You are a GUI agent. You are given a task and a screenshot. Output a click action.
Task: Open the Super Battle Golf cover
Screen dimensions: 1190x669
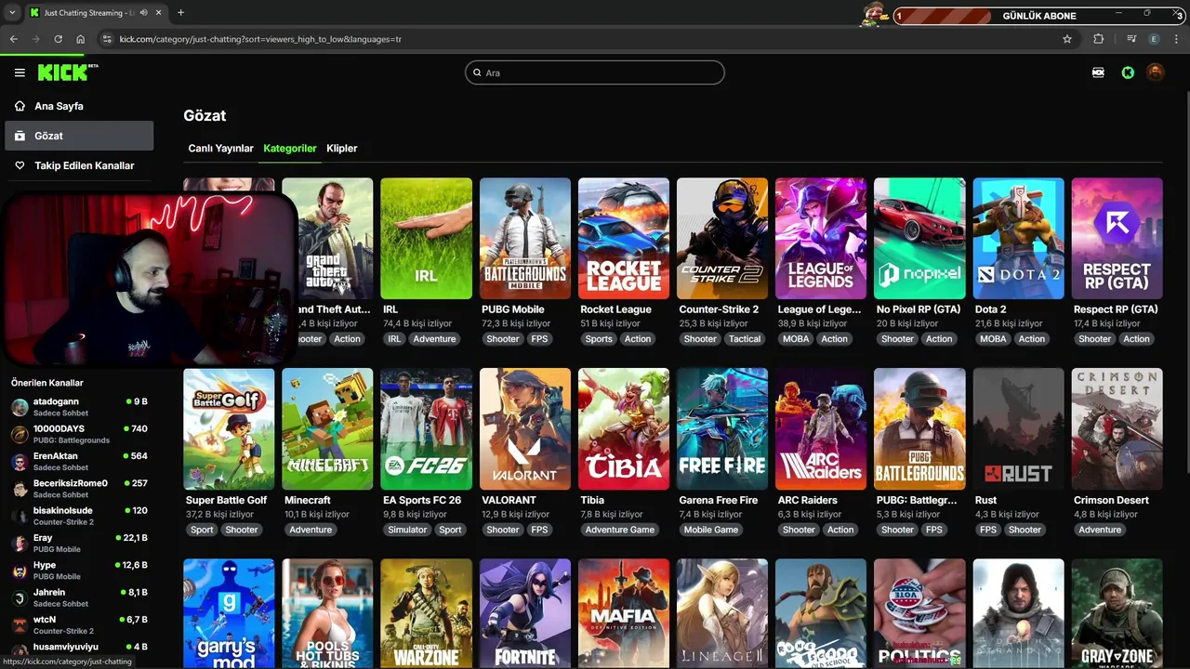click(x=230, y=429)
